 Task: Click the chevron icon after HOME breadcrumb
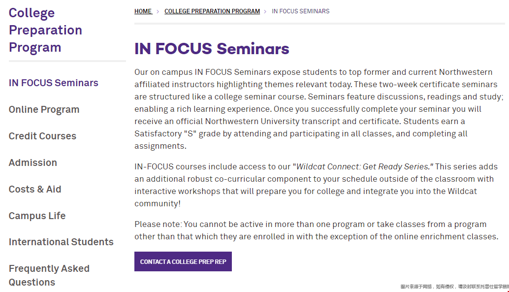(158, 12)
